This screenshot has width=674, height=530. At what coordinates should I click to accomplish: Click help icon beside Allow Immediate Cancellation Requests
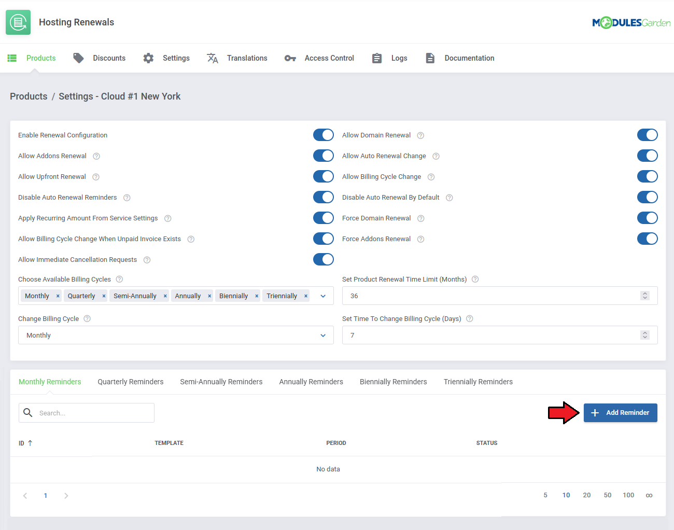point(147,260)
